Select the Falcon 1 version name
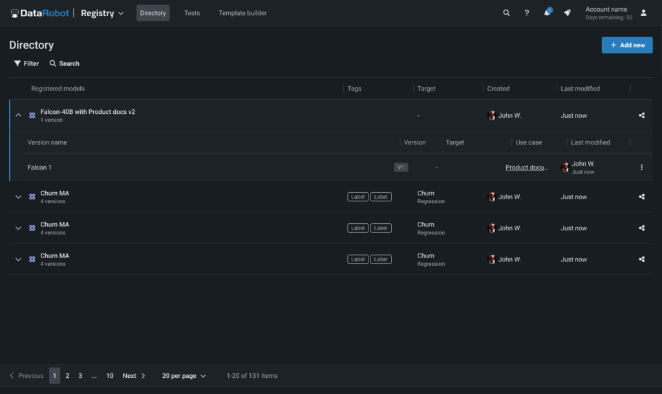This screenshot has width=662, height=394. (39, 167)
